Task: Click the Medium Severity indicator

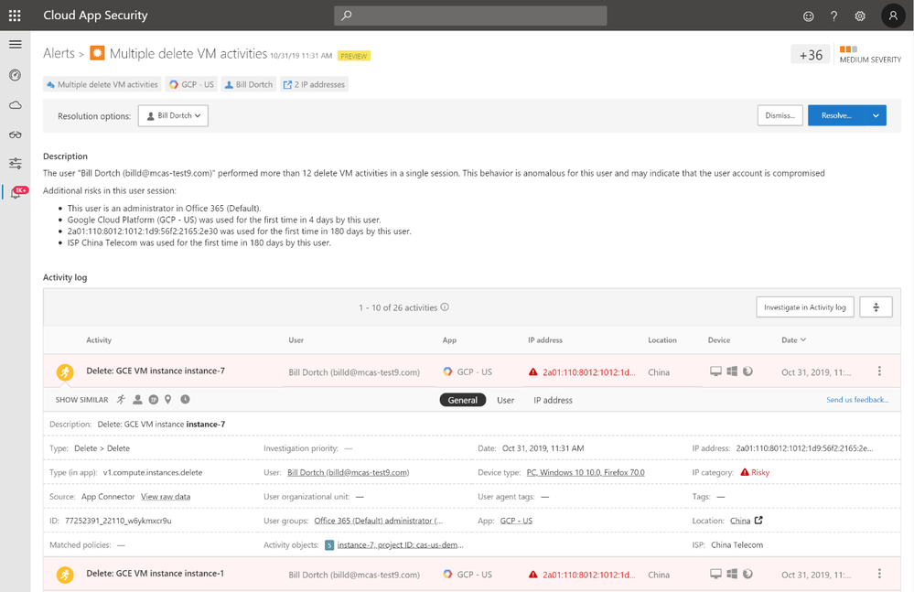Action: point(870,55)
